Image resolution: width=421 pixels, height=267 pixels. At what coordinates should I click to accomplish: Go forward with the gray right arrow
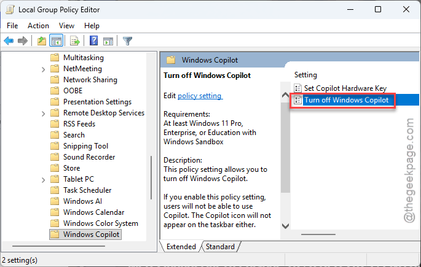tap(23, 41)
